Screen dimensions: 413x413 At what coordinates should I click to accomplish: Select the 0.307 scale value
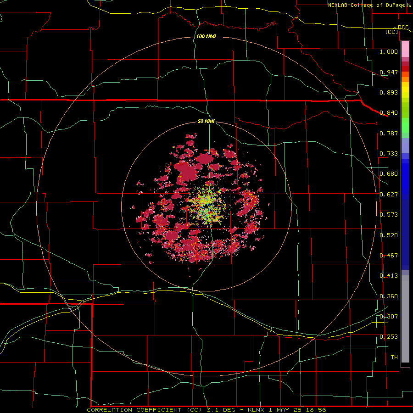389,317
